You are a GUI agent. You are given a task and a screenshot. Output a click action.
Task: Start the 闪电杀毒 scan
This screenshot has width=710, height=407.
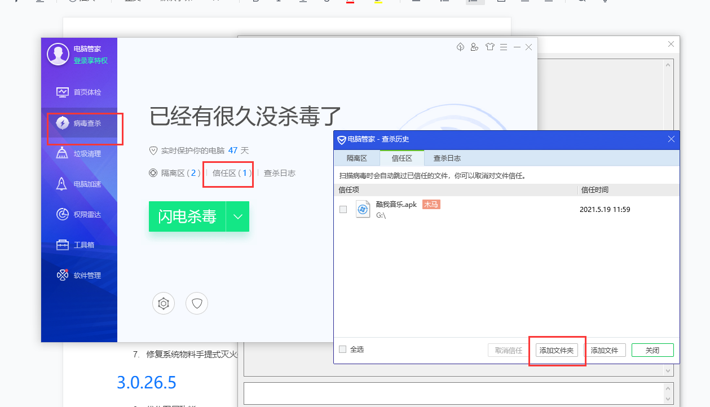pyautogui.click(x=187, y=216)
